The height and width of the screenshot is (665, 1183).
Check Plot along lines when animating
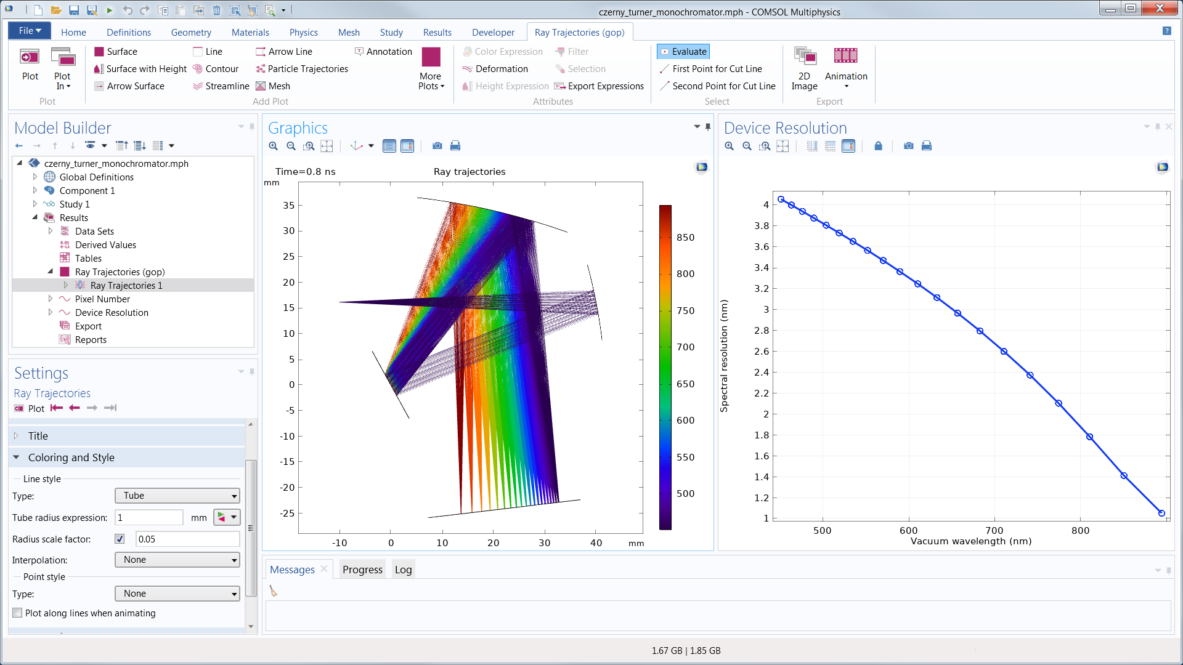(17, 613)
